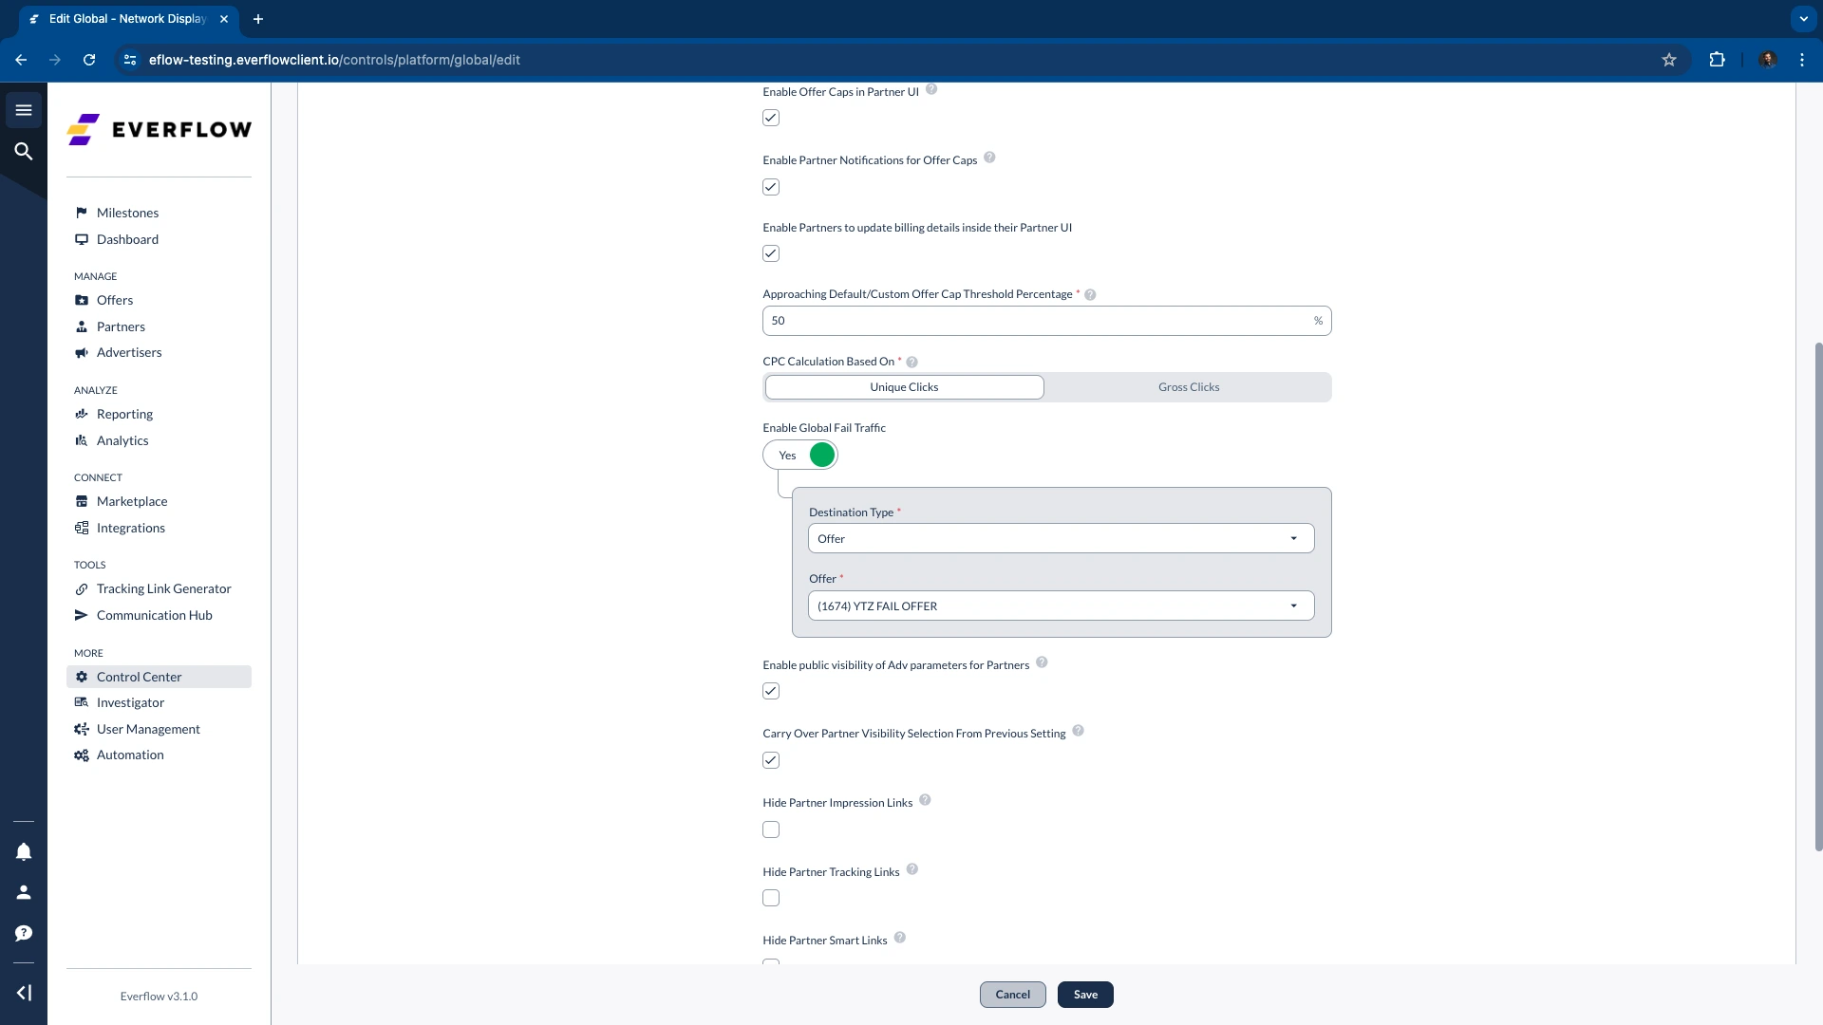This screenshot has width=1823, height=1025.
Task: Select Gross Clicks for CPC calculation
Action: pyautogui.click(x=1188, y=387)
